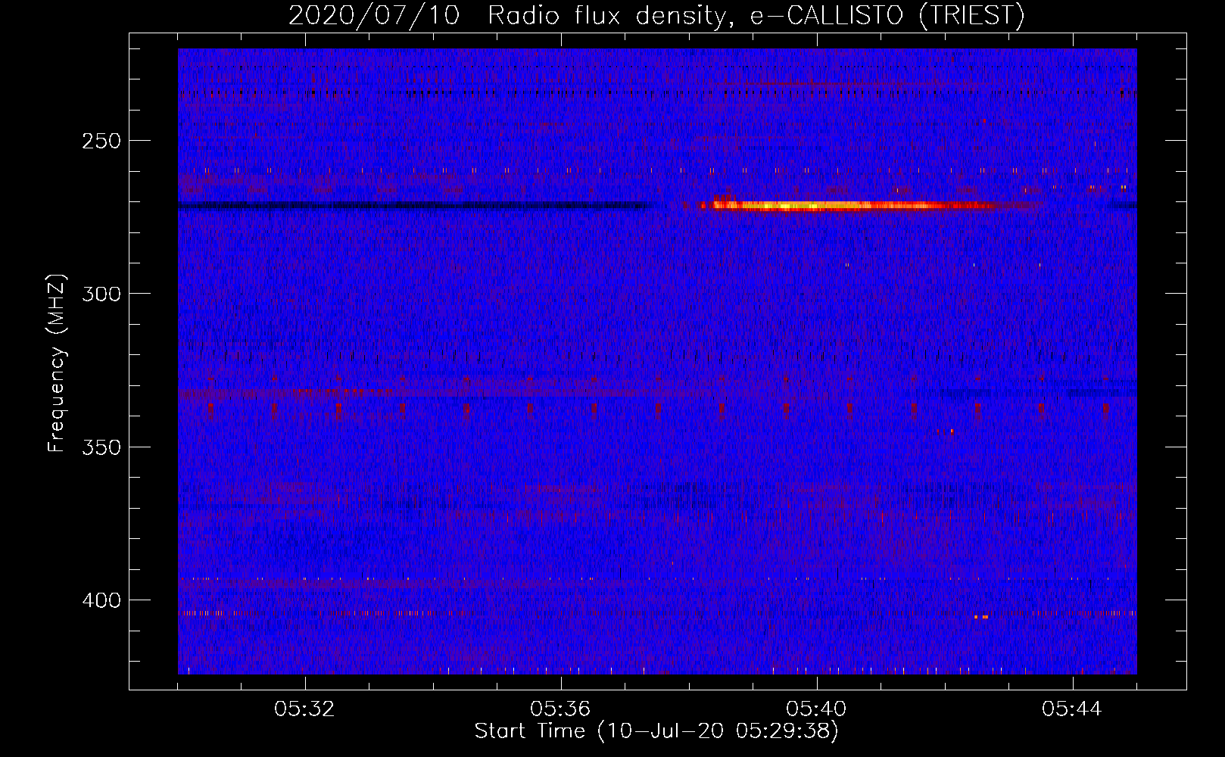Select the 350 frequency tick label
Viewport: 1225px width, 757px height.
(x=101, y=447)
